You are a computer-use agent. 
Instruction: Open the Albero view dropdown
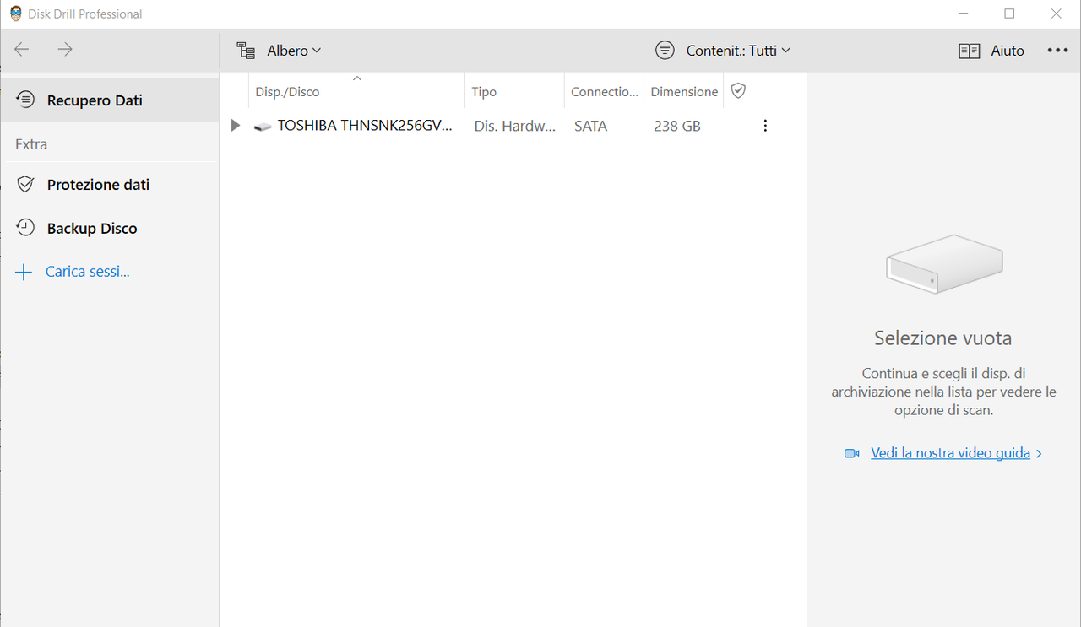pyautogui.click(x=279, y=51)
